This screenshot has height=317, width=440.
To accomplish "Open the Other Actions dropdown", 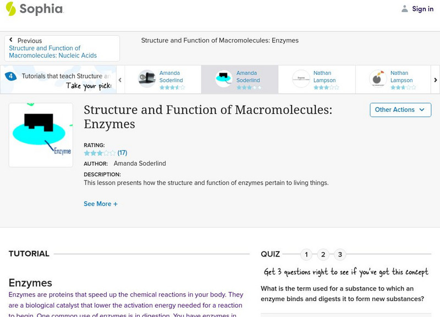I will [400, 110].
